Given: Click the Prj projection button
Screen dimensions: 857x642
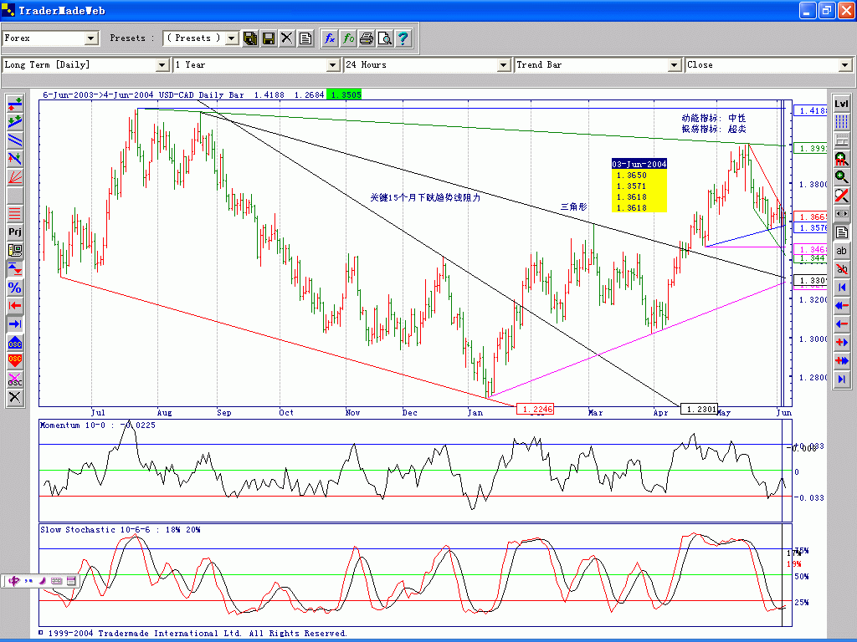Looking at the screenshot, I should [14, 232].
